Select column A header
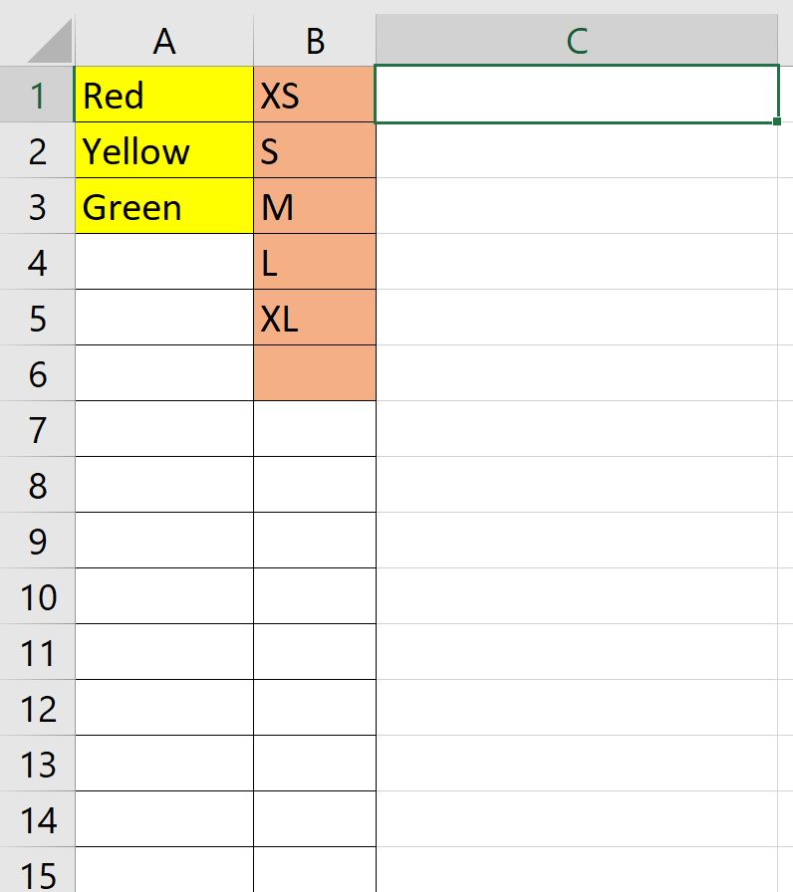793x892 pixels. point(163,42)
